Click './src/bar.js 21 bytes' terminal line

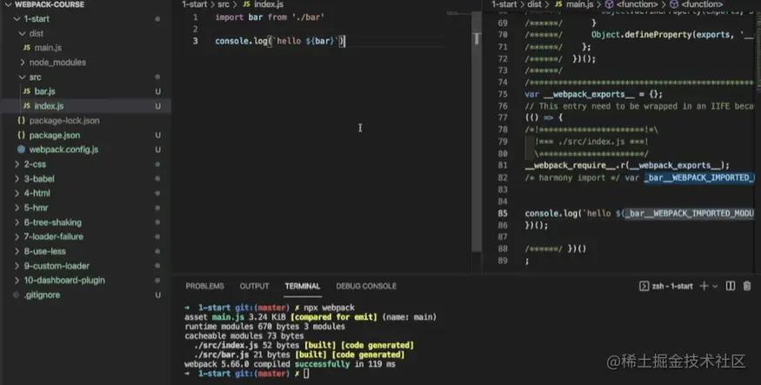tap(242, 355)
